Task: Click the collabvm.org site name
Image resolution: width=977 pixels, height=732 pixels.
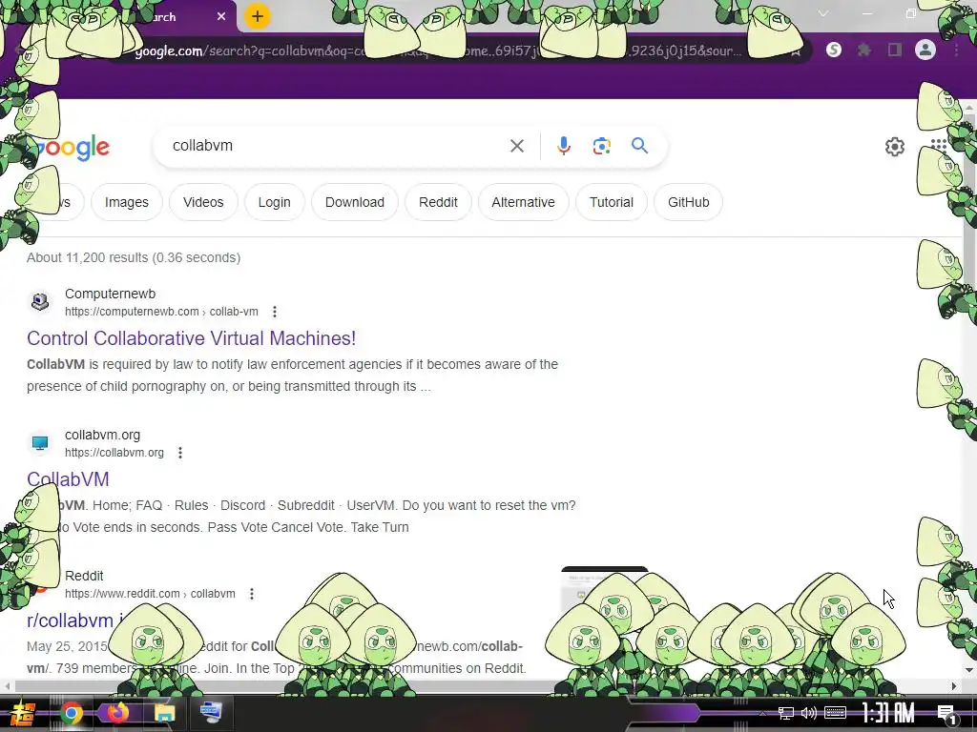Action: tap(102, 435)
